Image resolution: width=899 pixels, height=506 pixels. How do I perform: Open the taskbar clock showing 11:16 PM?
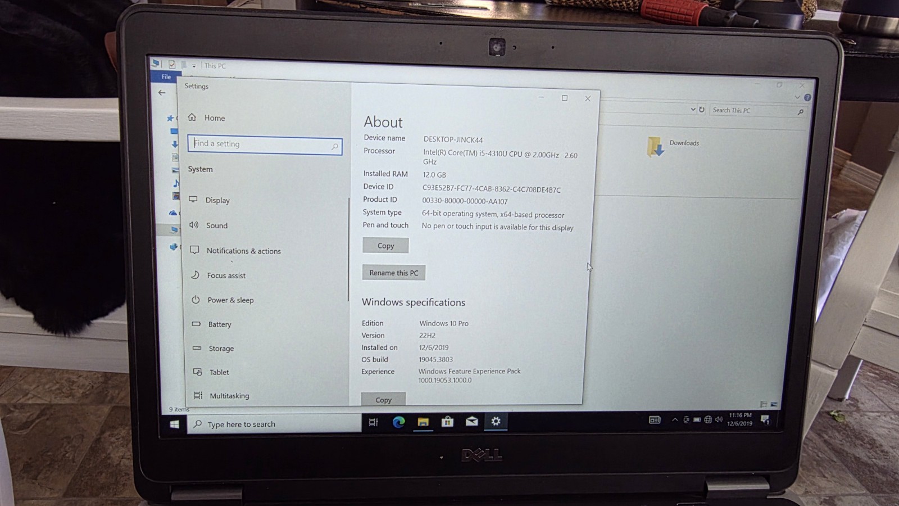(740, 419)
